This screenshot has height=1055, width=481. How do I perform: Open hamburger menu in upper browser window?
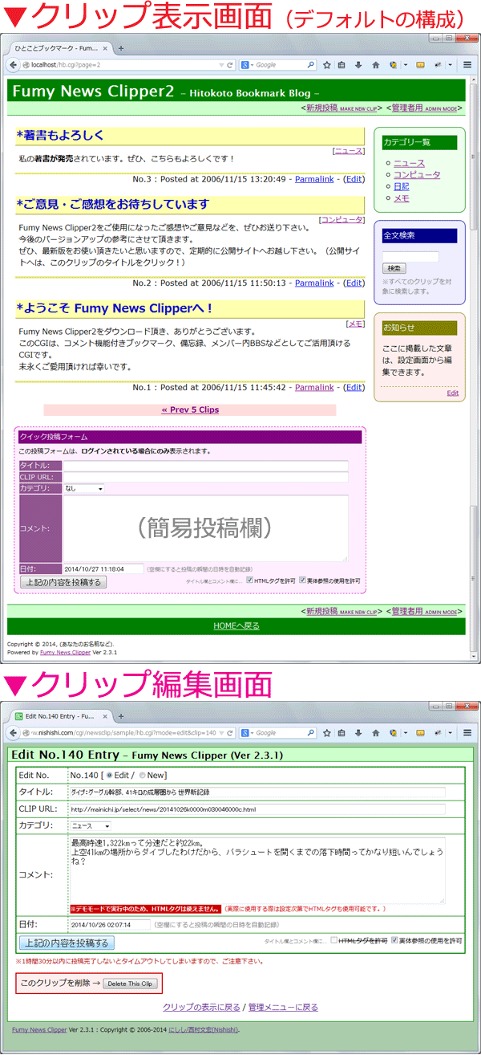click(x=467, y=64)
